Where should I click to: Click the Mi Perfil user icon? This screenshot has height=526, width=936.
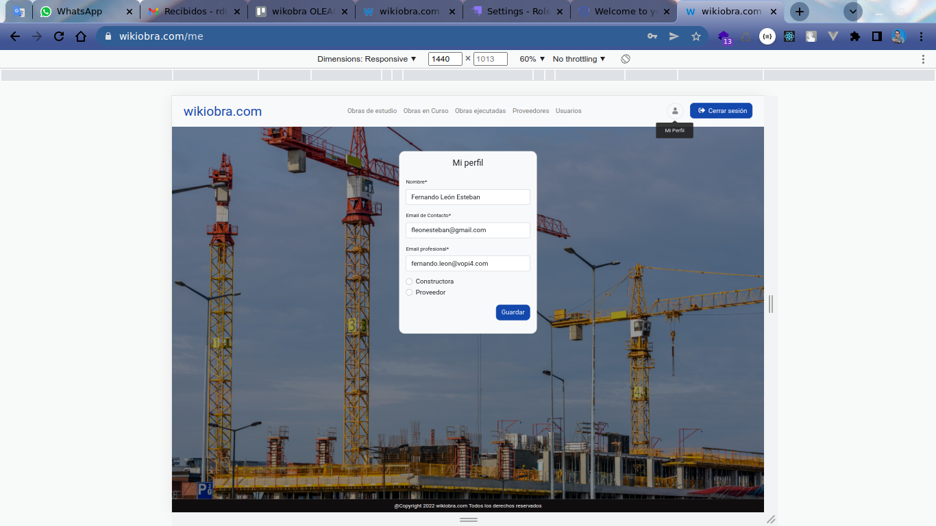pos(675,111)
